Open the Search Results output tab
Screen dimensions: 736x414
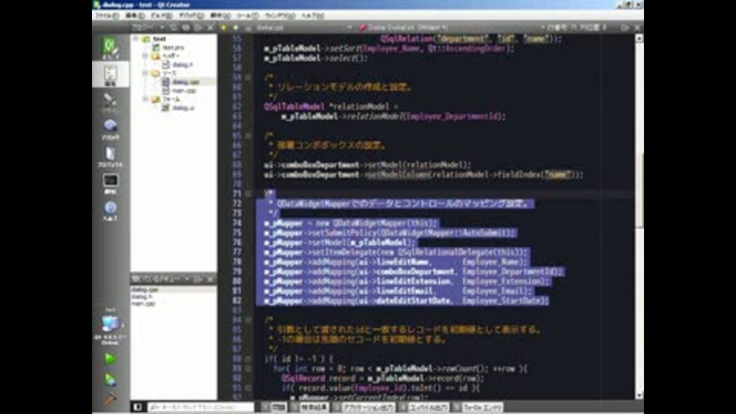310,407
